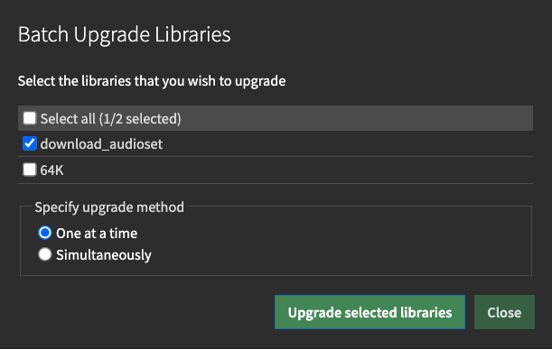
Task: Click 'Select the libraries that you wish to upgrade'
Action: pos(152,81)
